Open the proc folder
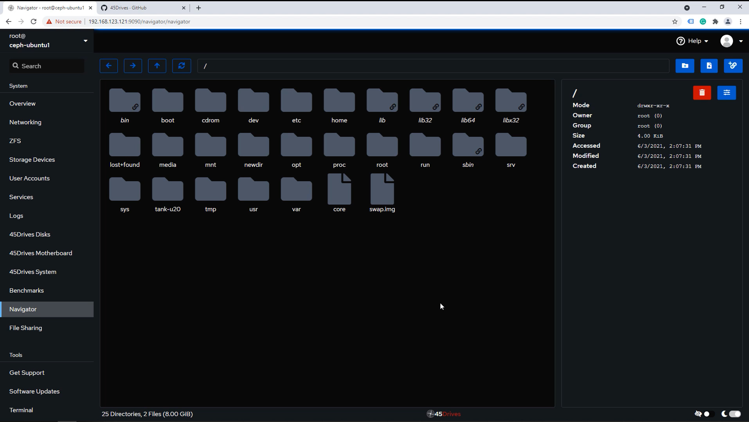The image size is (749, 422). (339, 150)
